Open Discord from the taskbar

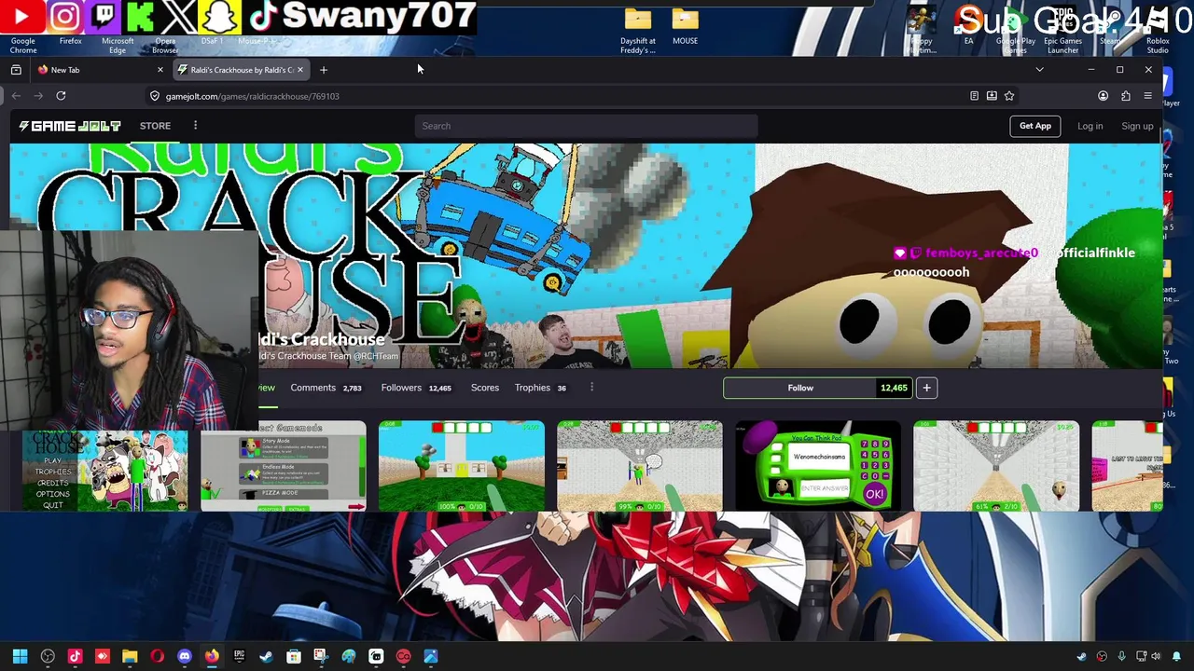point(185,656)
